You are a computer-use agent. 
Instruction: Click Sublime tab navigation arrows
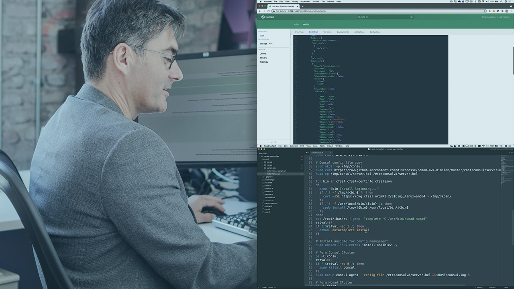tap(307, 153)
